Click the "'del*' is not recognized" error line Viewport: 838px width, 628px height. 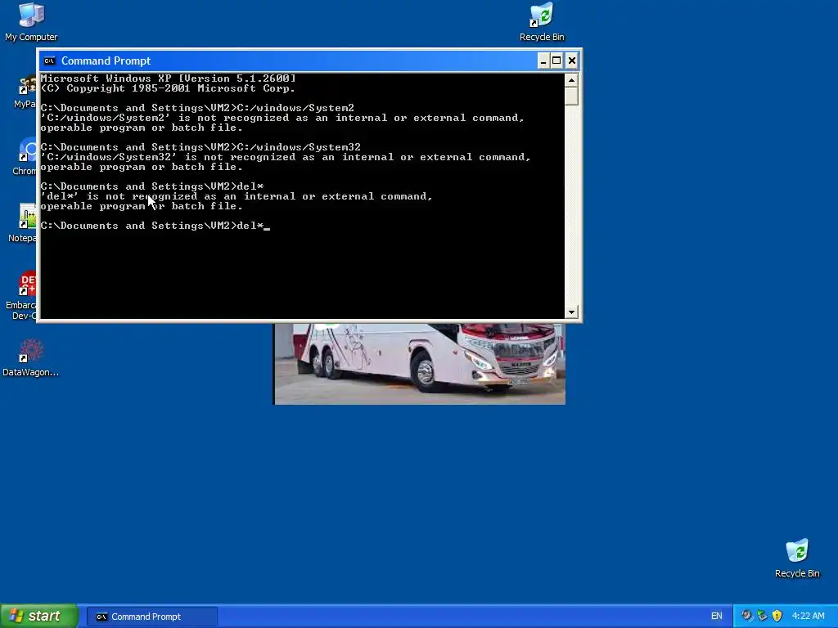click(x=237, y=196)
